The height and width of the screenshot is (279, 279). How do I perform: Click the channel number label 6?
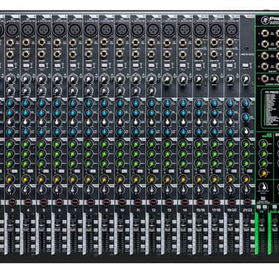point(59,210)
